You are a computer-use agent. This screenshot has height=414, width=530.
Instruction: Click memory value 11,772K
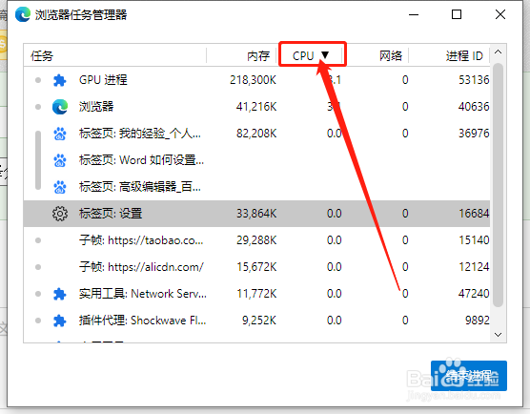[256, 294]
